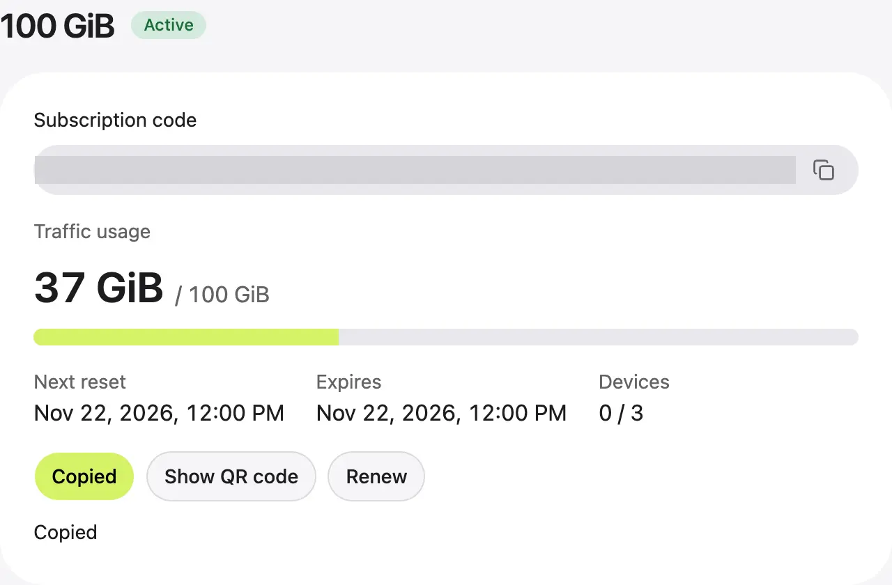Click the green Copied button
Viewport: 892px width, 585px height.
tap(84, 476)
